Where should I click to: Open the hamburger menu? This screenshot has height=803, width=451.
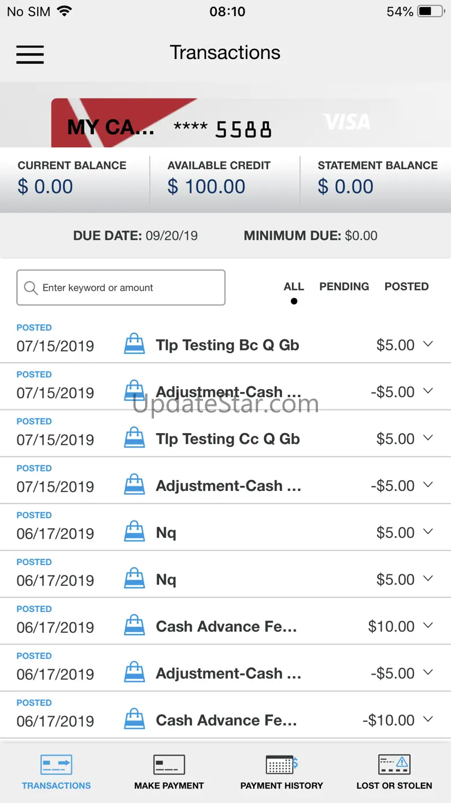click(x=30, y=54)
